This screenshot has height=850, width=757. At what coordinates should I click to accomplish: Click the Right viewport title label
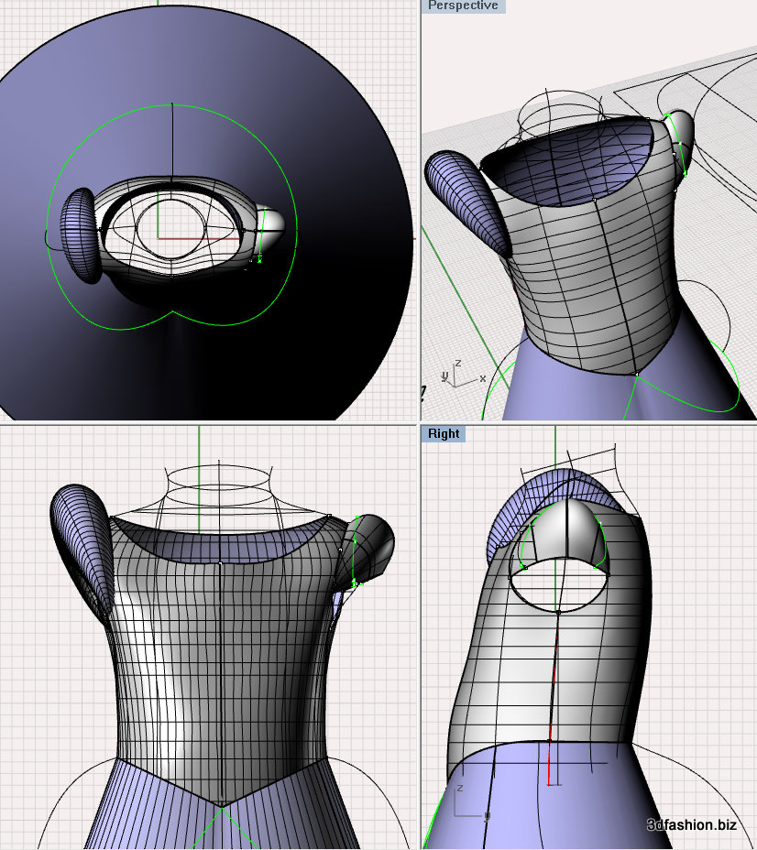(x=443, y=433)
